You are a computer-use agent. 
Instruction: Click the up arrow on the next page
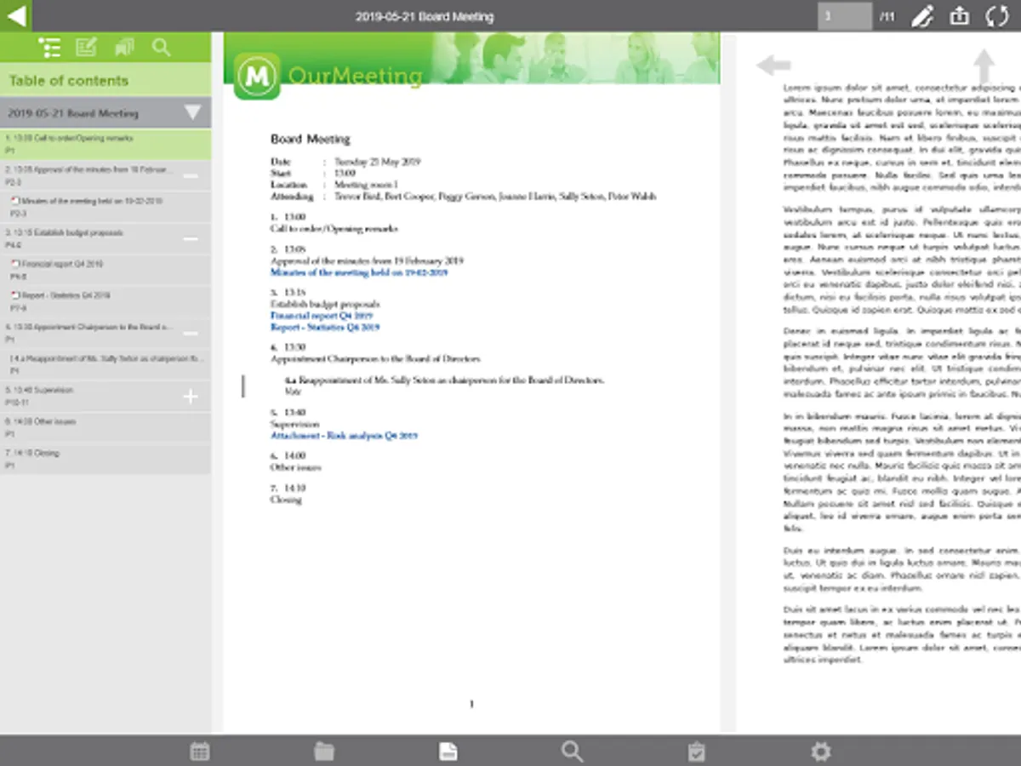point(984,66)
